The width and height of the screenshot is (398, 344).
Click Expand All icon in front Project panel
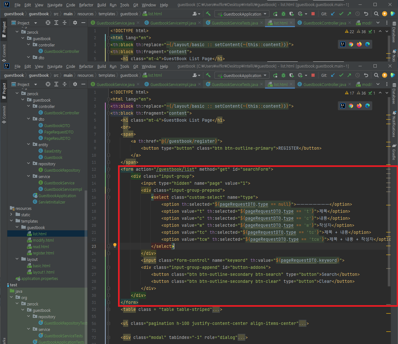click(56, 84)
